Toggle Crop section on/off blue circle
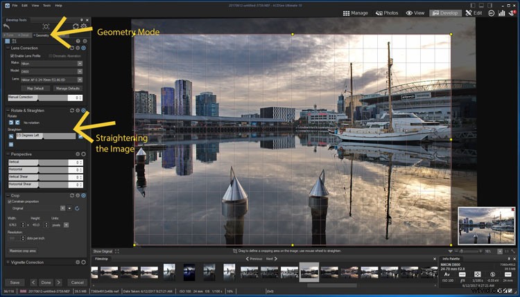 pyautogui.click(x=84, y=195)
